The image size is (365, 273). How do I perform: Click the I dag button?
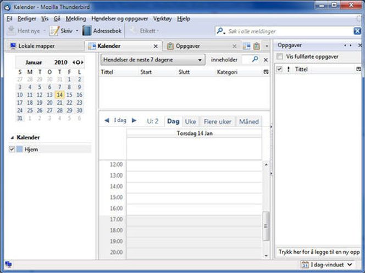click(x=120, y=120)
